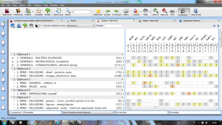Click the puzzle piece icon in analysis toolbar
Viewport: 222px width, 125px height.
point(19,26)
